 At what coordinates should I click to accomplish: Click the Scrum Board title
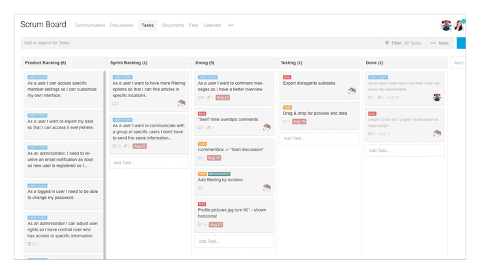point(43,25)
